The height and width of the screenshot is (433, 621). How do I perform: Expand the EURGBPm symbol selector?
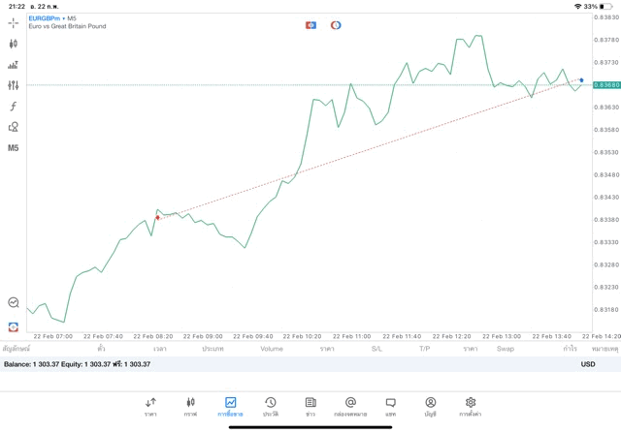(45, 17)
